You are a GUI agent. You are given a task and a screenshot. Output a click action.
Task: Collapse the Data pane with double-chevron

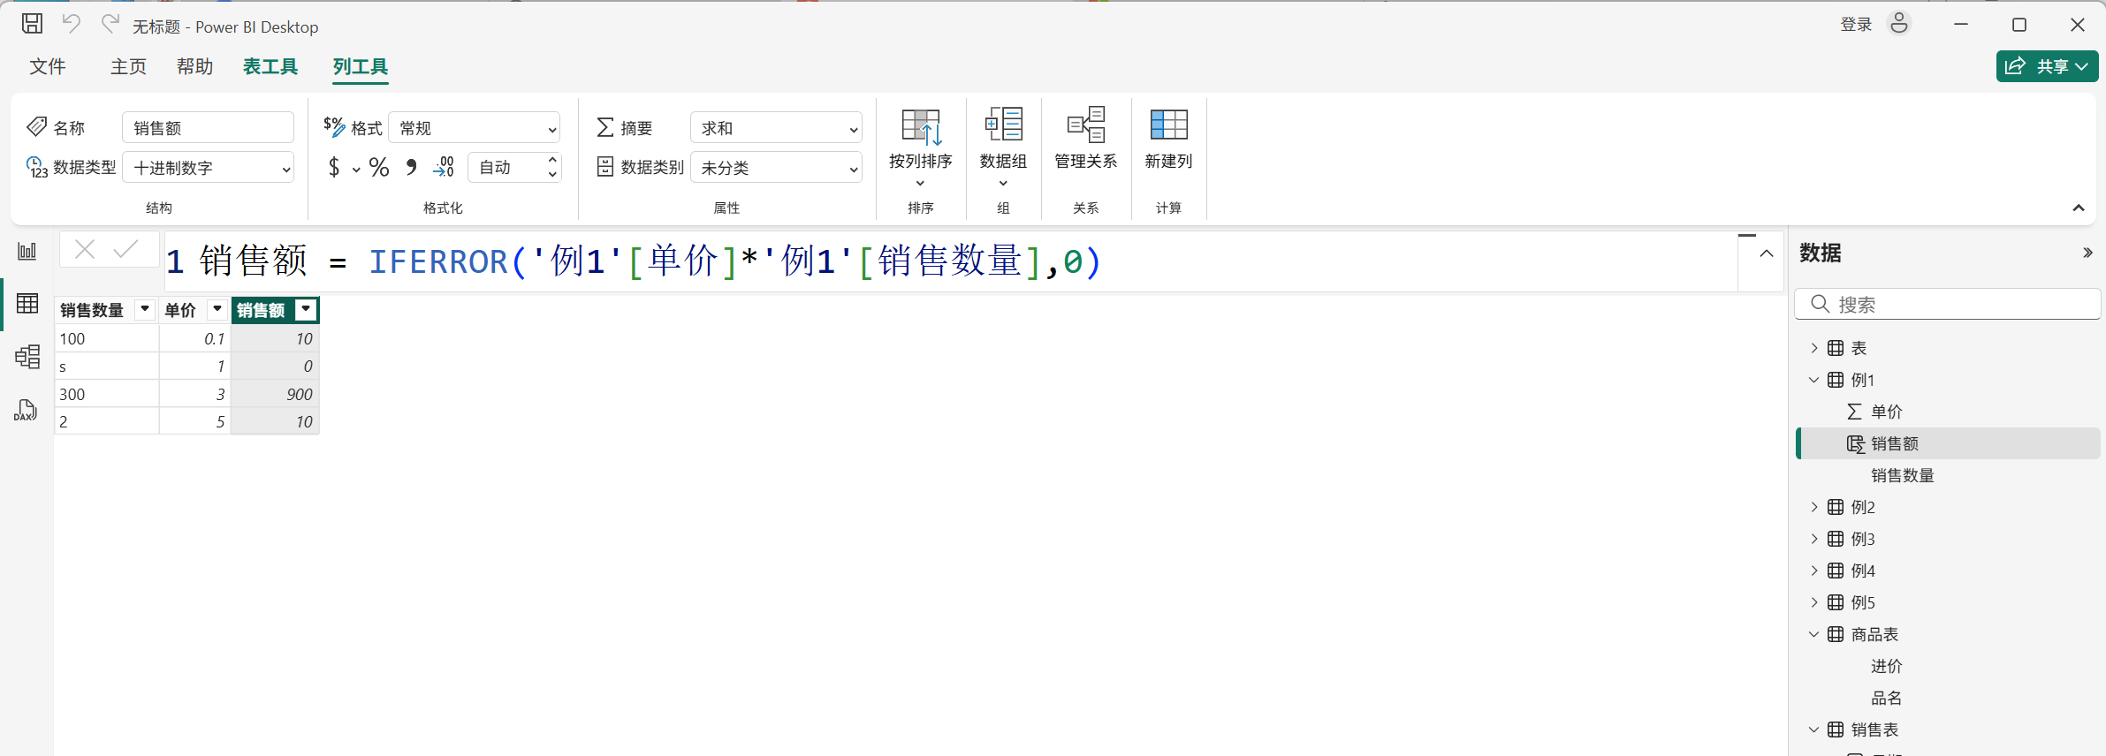(x=2087, y=253)
